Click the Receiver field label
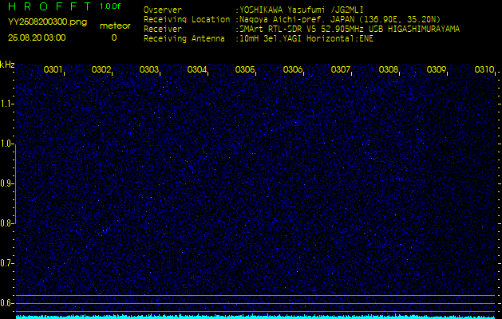 coord(163,30)
